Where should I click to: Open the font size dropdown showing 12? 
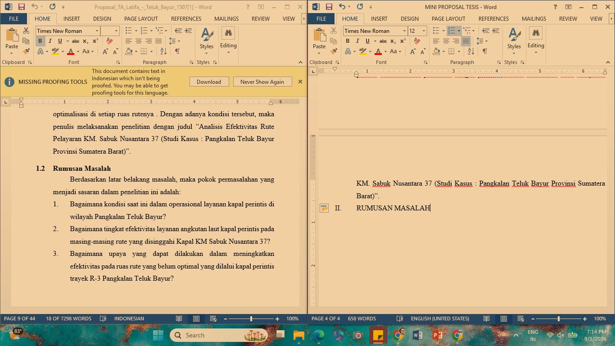[x=424, y=31]
